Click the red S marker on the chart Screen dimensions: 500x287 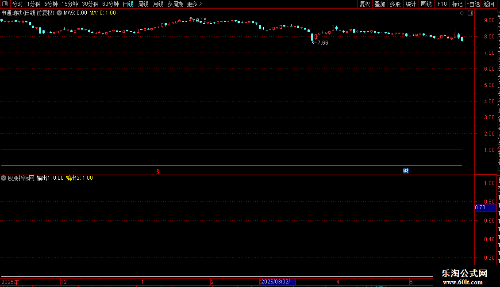[158, 171]
